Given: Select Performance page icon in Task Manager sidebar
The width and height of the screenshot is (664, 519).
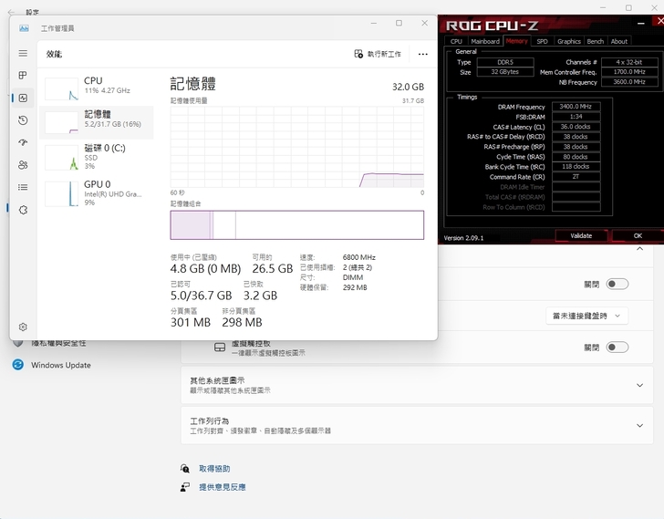Looking at the screenshot, I should [x=23, y=98].
